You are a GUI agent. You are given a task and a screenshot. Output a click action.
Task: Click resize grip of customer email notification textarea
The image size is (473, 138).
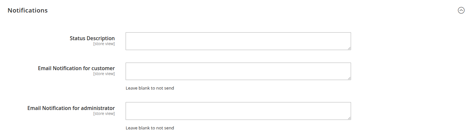click(349, 78)
